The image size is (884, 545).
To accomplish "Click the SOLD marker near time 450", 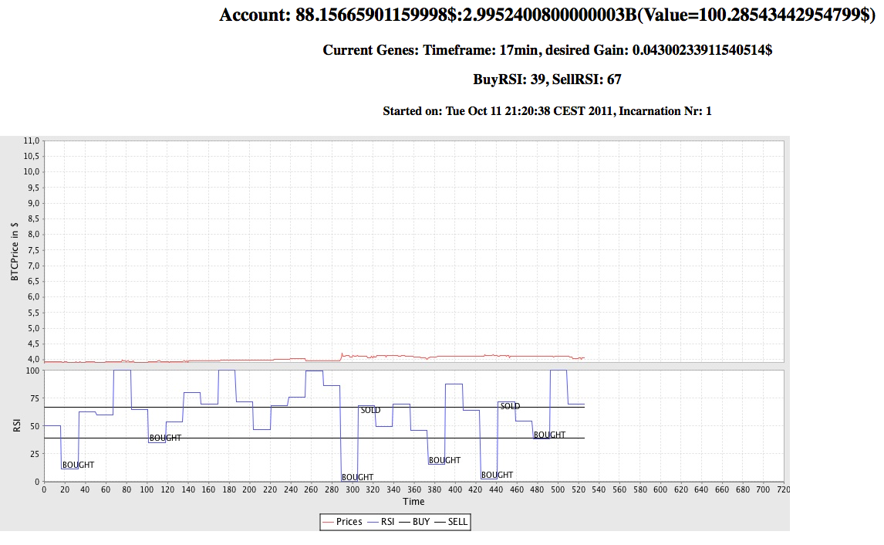I will (x=510, y=406).
